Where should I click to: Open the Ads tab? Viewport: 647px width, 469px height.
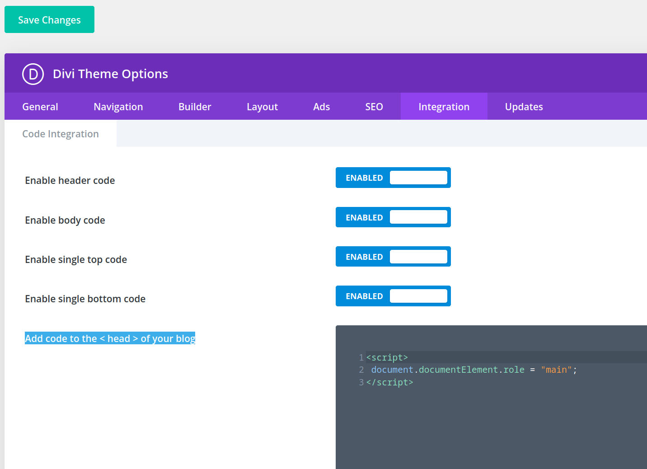pyautogui.click(x=321, y=107)
